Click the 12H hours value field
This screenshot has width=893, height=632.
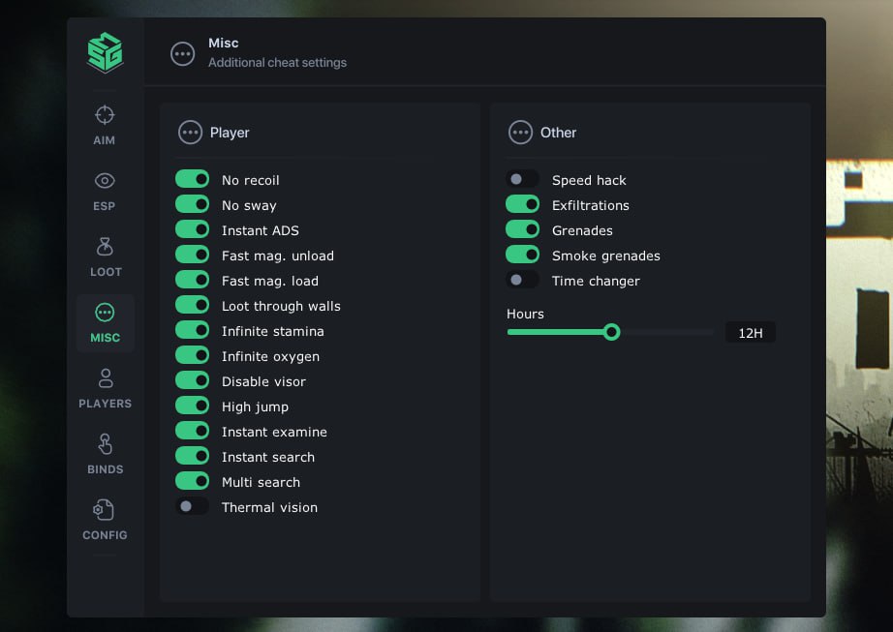(x=750, y=333)
